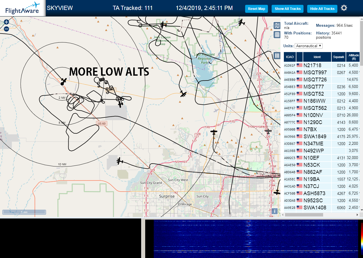Click Reset Map button
Image resolution: width=363 pixels, height=258 pixels.
click(257, 9)
